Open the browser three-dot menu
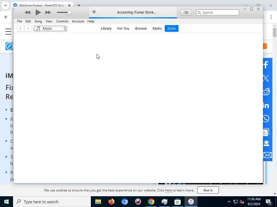Viewport: 277px width, 207px height. click(x=271, y=17)
